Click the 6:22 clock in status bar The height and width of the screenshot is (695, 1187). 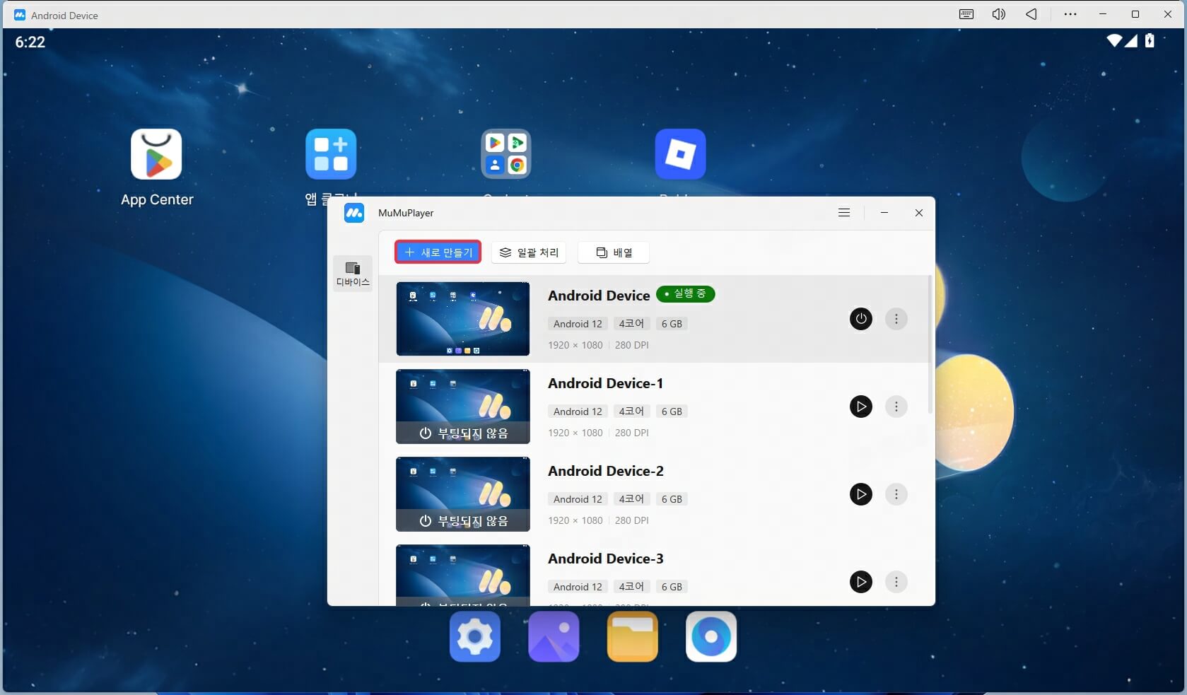pyautogui.click(x=30, y=42)
